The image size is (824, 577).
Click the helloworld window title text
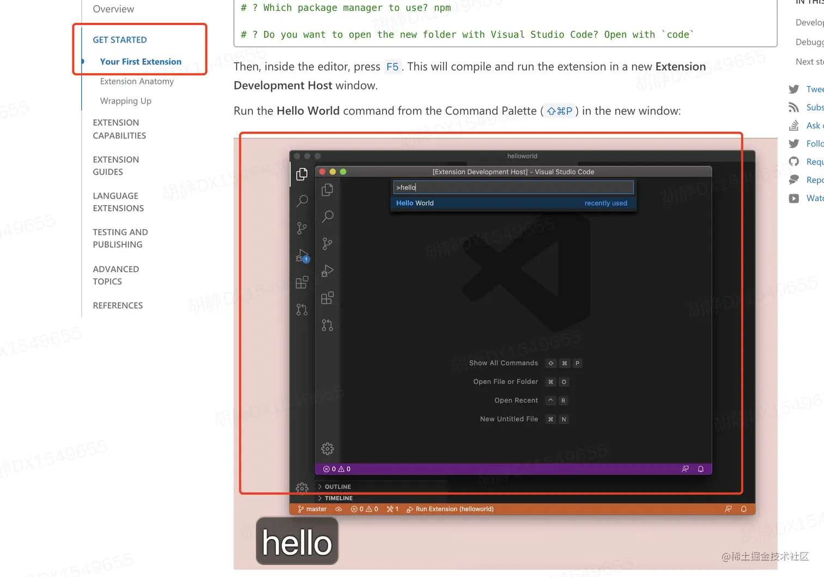522,156
